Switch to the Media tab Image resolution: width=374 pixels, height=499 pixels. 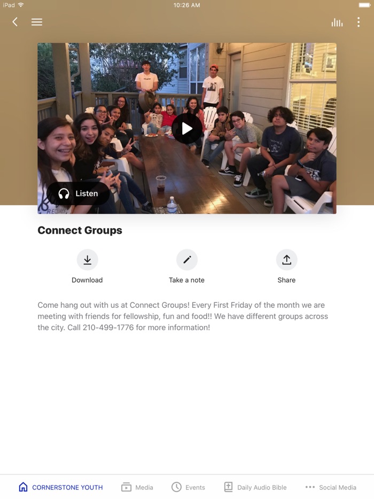(x=137, y=487)
